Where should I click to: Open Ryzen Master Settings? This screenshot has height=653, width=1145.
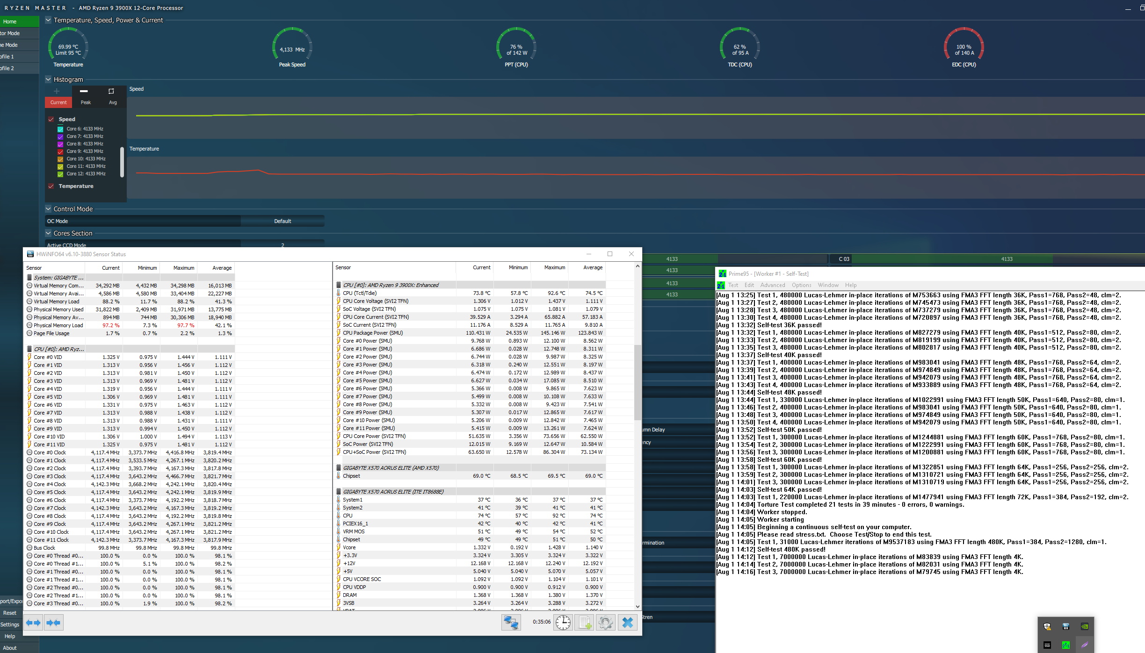(10, 624)
